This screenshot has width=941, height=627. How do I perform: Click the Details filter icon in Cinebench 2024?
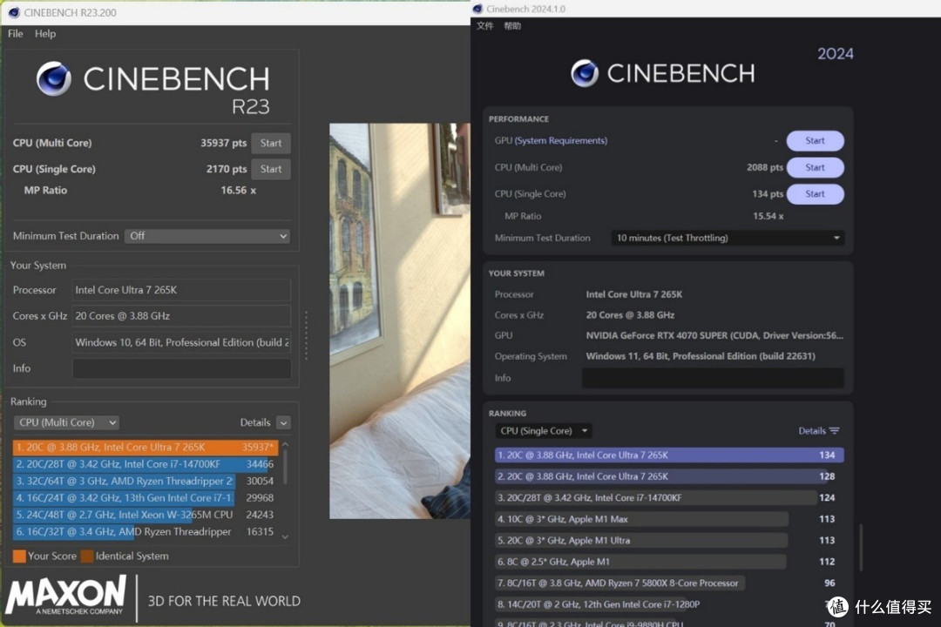tap(834, 431)
